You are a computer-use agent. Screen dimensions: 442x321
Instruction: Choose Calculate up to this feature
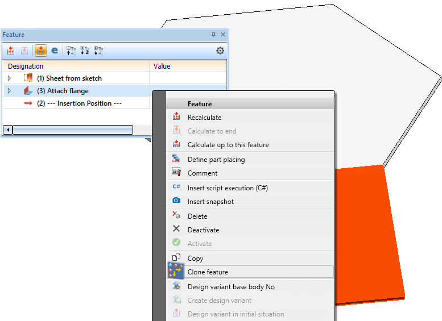click(x=250, y=145)
